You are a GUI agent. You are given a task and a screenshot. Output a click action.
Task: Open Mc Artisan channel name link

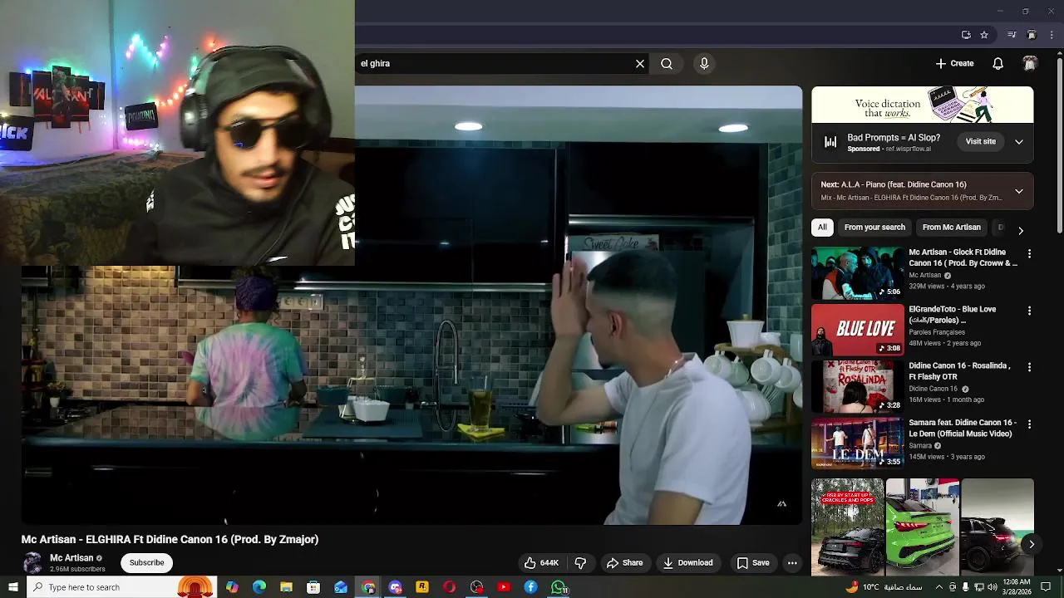[x=71, y=558]
